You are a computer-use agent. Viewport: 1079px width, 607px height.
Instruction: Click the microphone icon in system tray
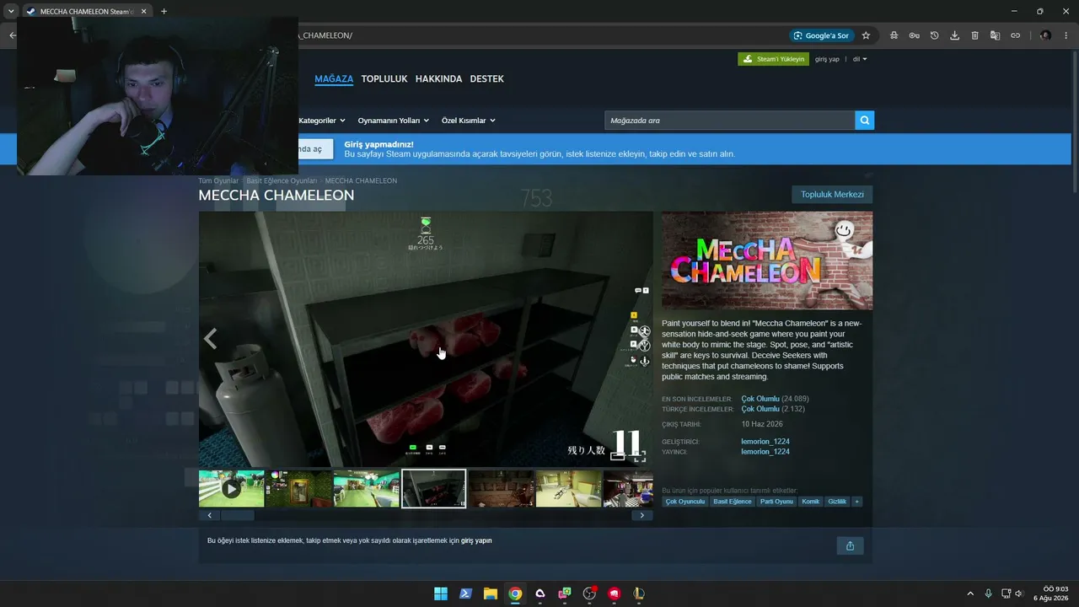point(988,594)
